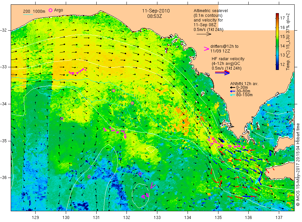Viewport: 302px width, 222px height.
Task: Click the color bar tick label 14
Action: click(282, 46)
